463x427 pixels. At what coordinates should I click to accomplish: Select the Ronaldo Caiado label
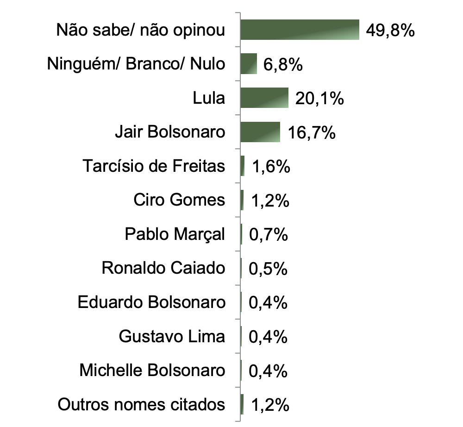click(x=163, y=268)
